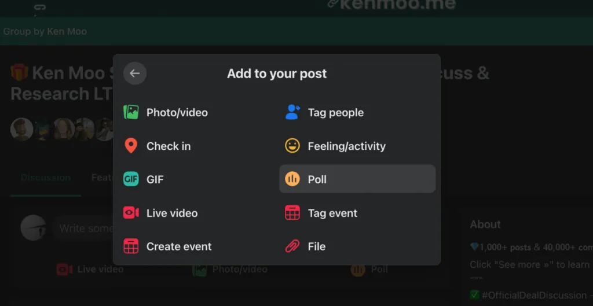Click the teal GIF icon
Viewport: 593px width, 306px height.
click(x=131, y=179)
